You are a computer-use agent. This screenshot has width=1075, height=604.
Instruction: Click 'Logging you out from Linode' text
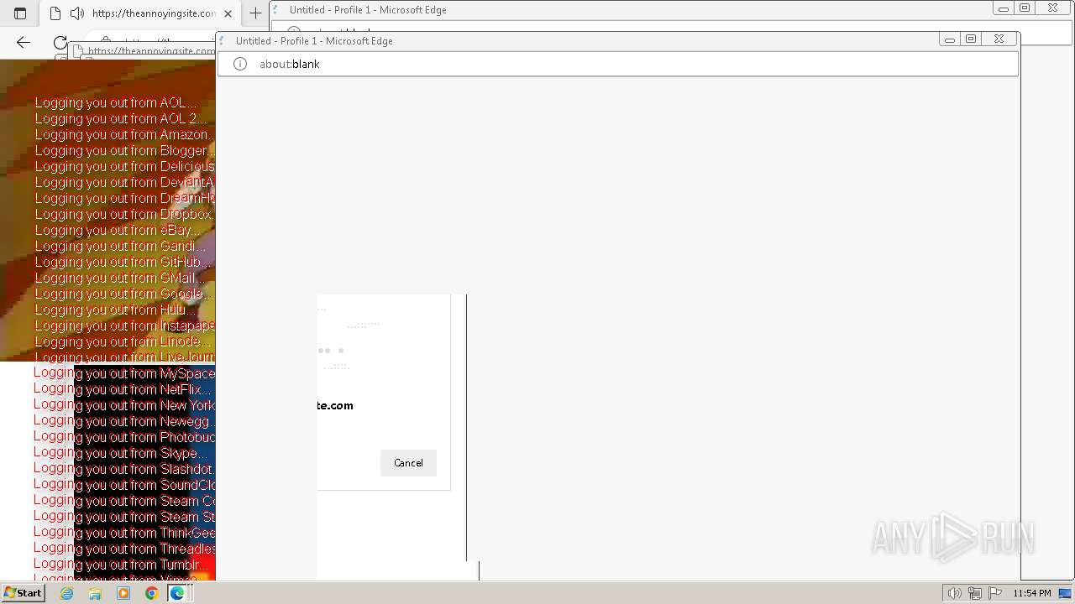tap(122, 341)
